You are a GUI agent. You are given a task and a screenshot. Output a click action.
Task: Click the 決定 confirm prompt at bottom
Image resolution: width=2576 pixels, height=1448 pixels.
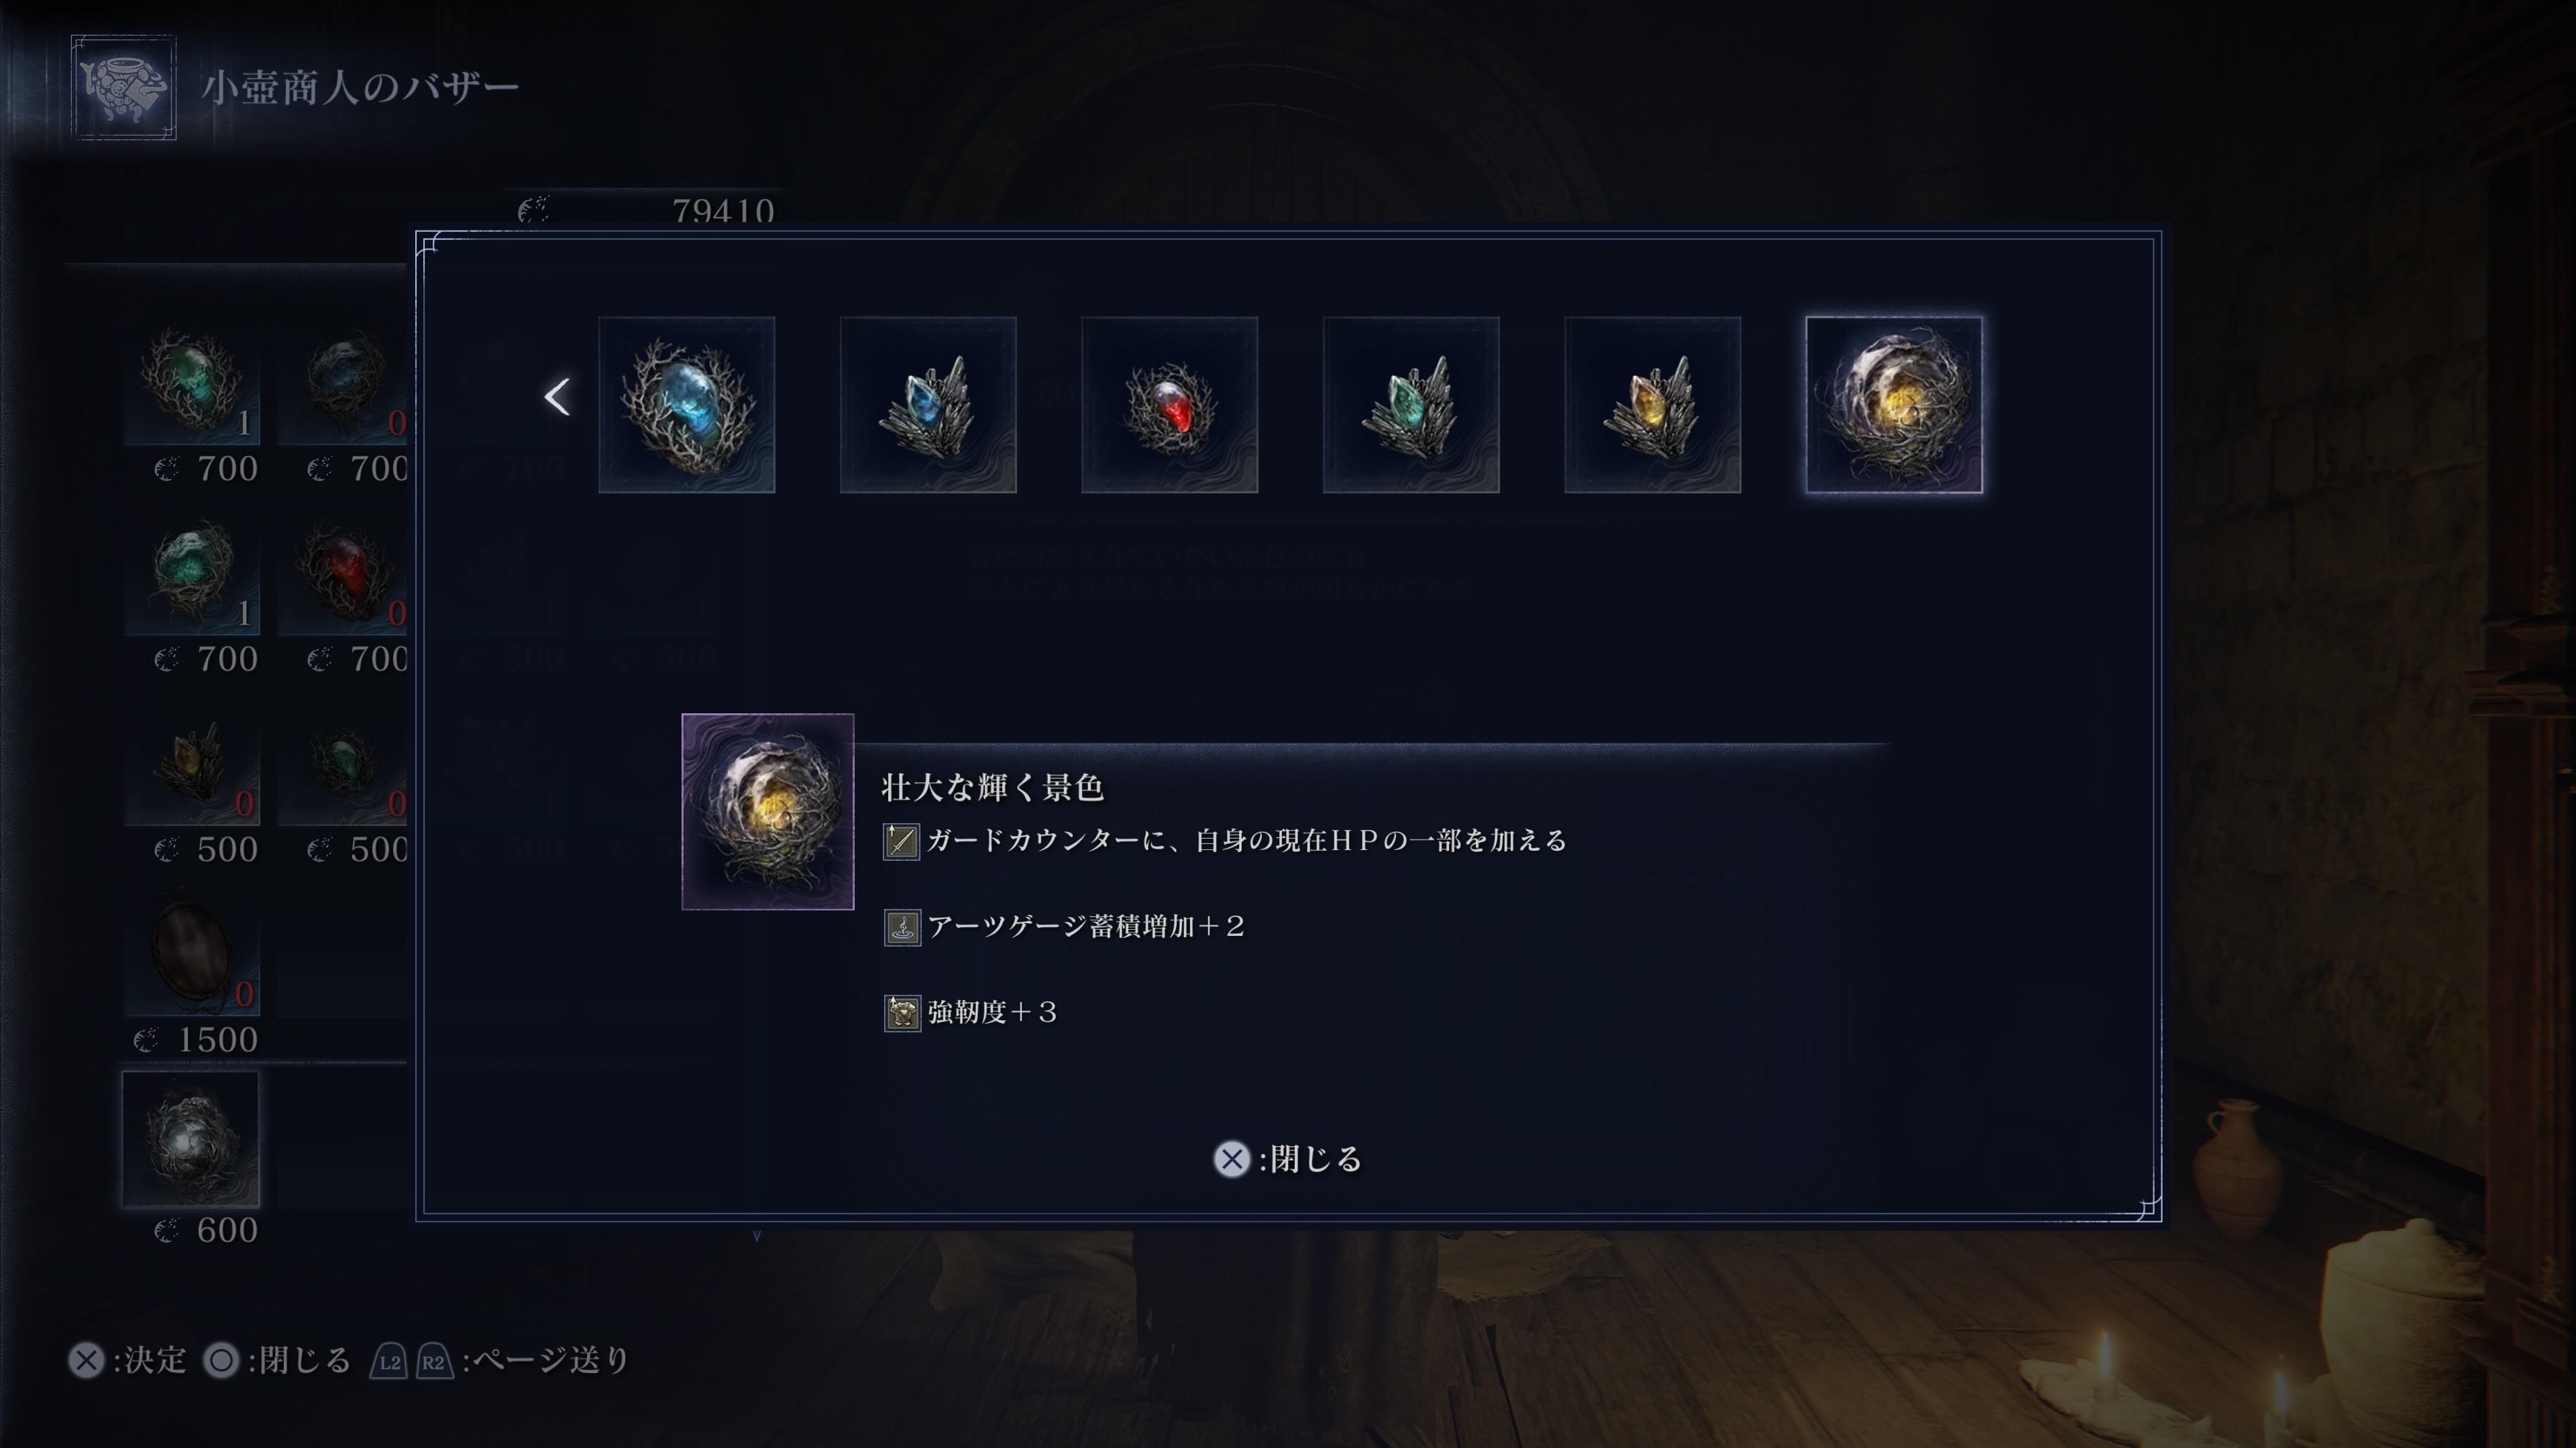pos(127,1360)
